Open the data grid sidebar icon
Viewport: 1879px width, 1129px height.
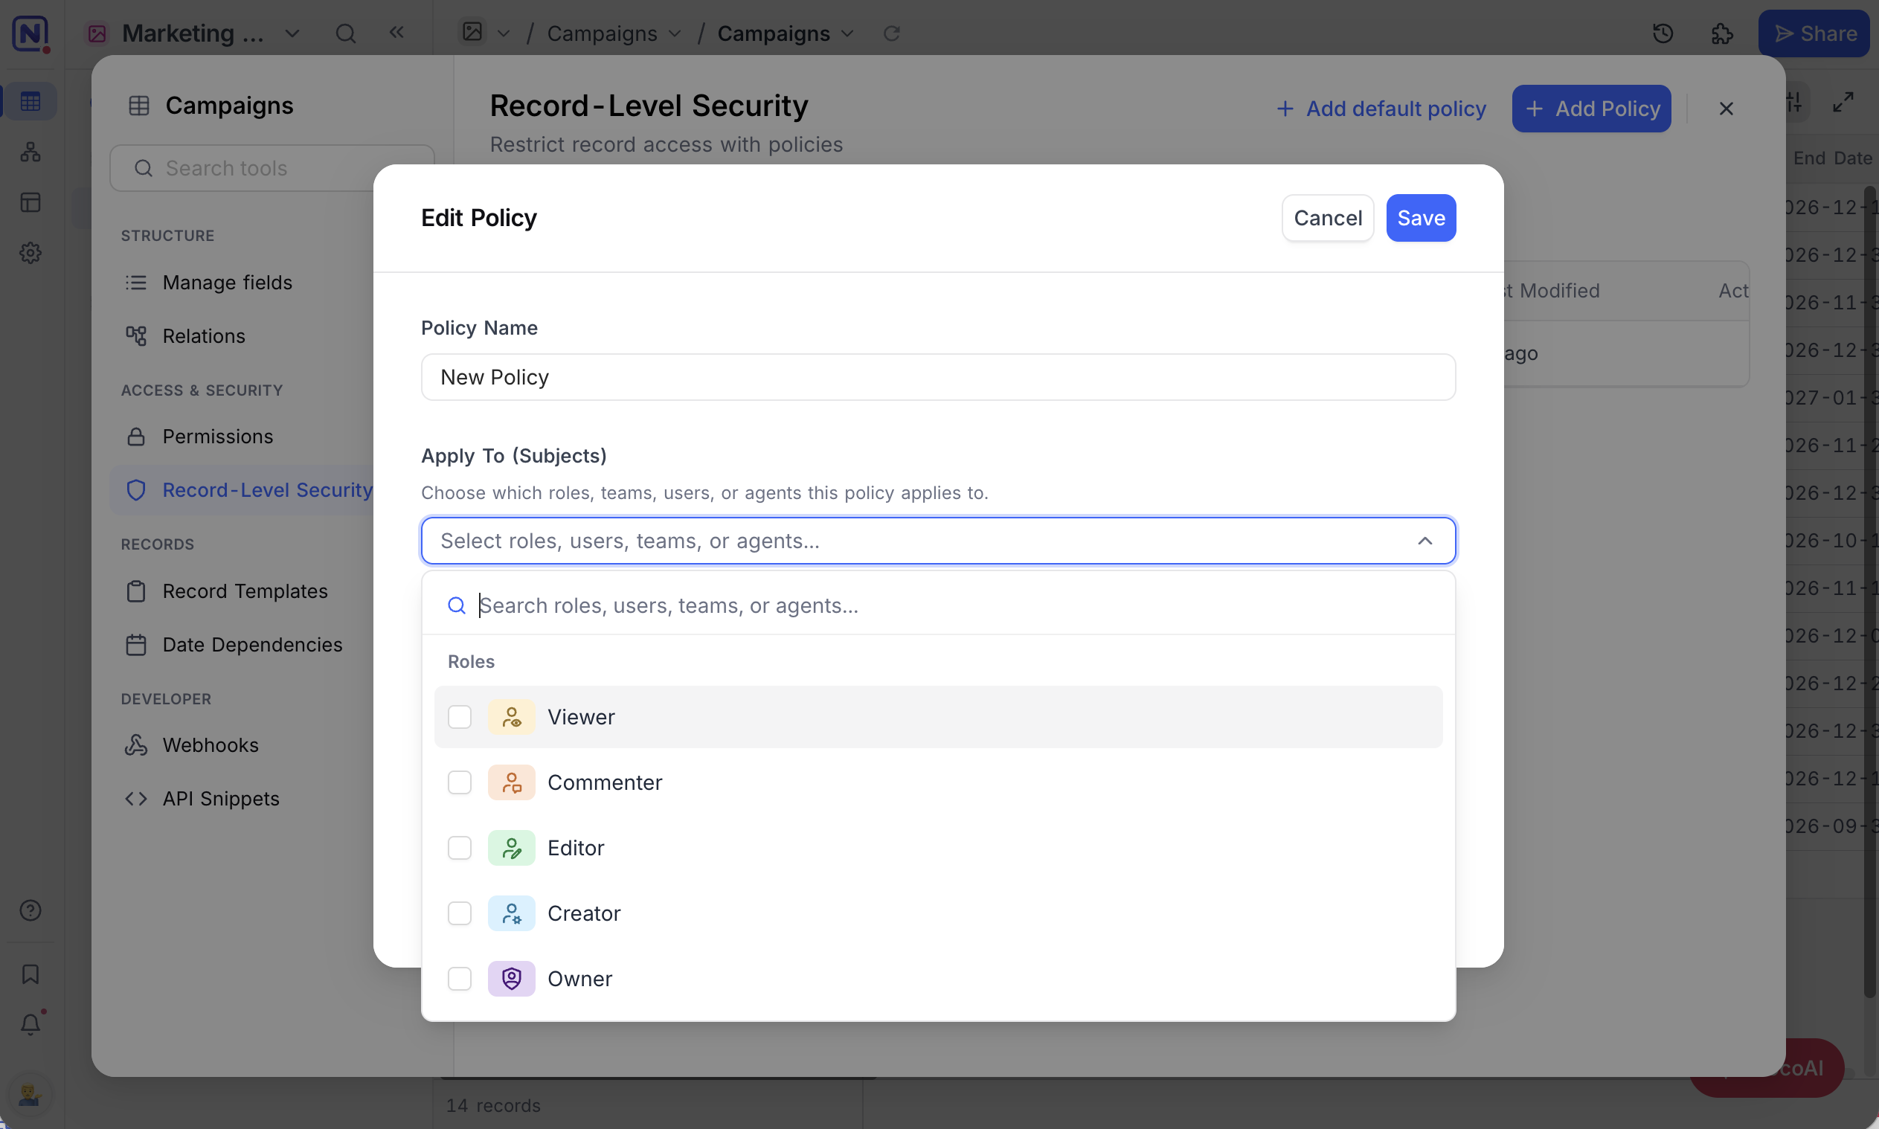pos(30,101)
